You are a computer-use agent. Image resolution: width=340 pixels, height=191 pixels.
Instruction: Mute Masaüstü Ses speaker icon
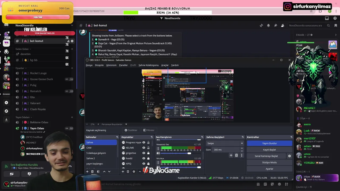[158, 153]
